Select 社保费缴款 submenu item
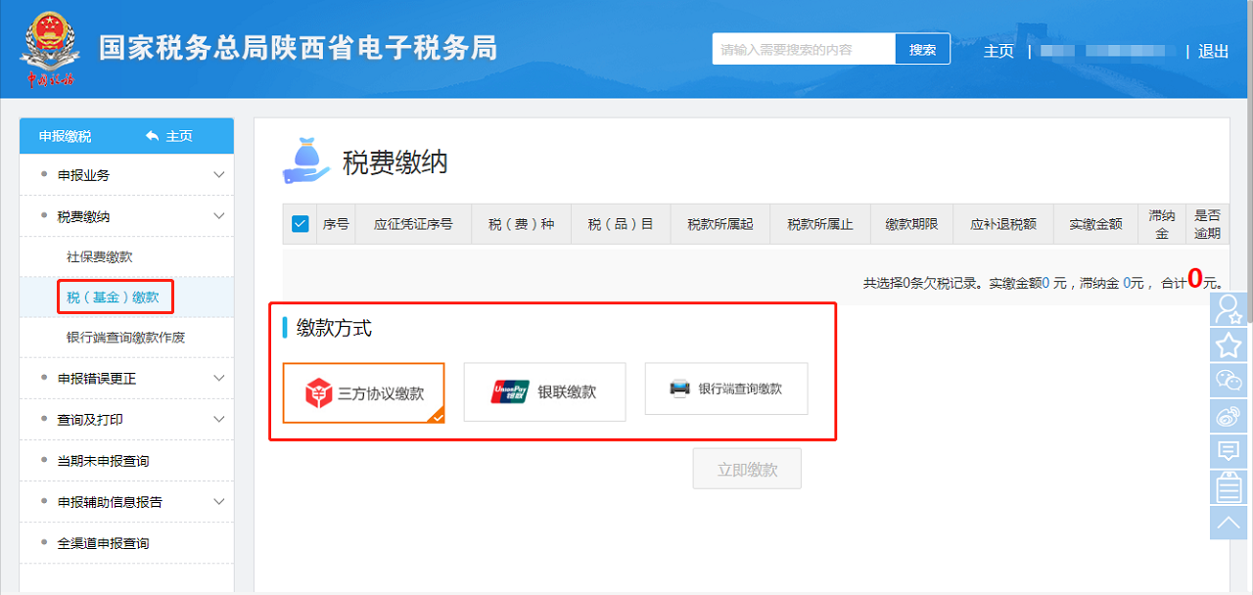1253x595 pixels. coord(126,256)
